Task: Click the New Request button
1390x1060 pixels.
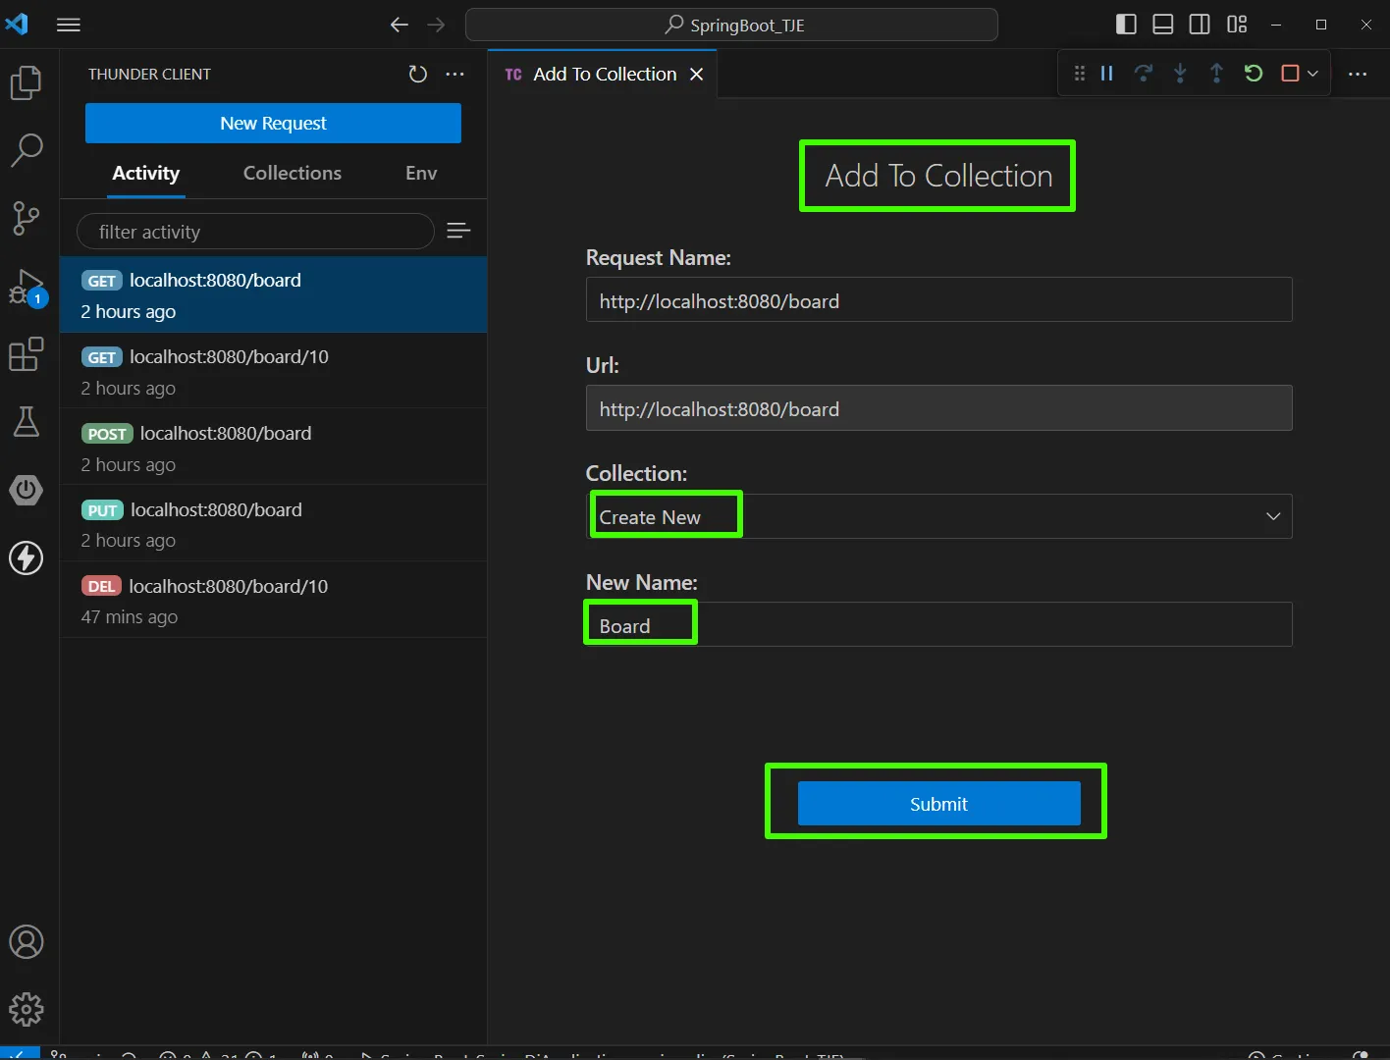Action: click(273, 124)
